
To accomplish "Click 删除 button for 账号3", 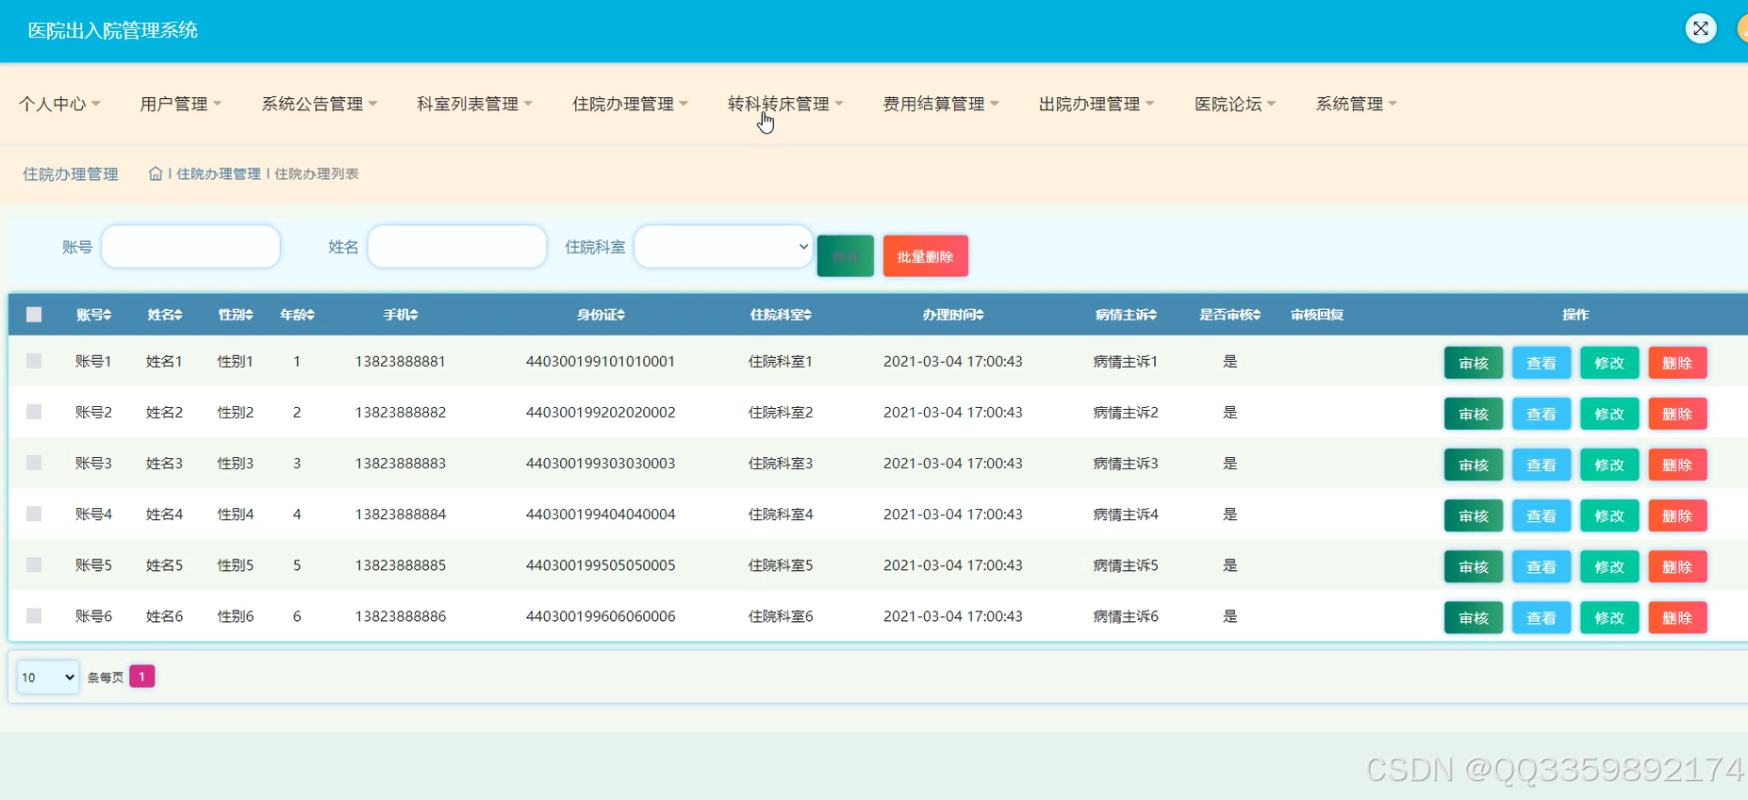I will pyautogui.click(x=1677, y=465).
